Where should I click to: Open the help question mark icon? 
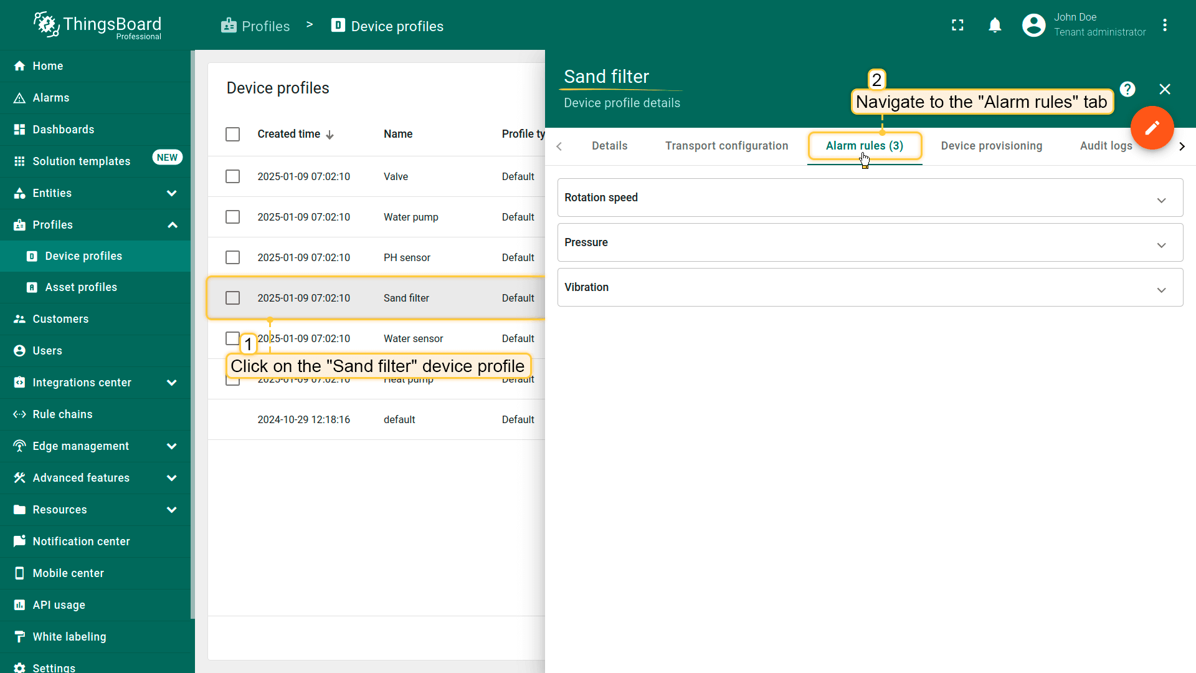coord(1127,89)
